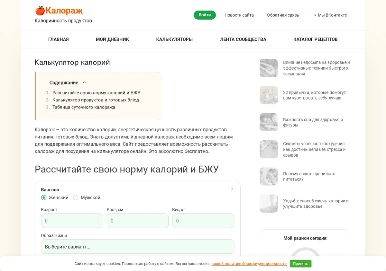The image size is (386, 271).
Task: Jump to Таблица суточного калоража section
Action: (84, 107)
